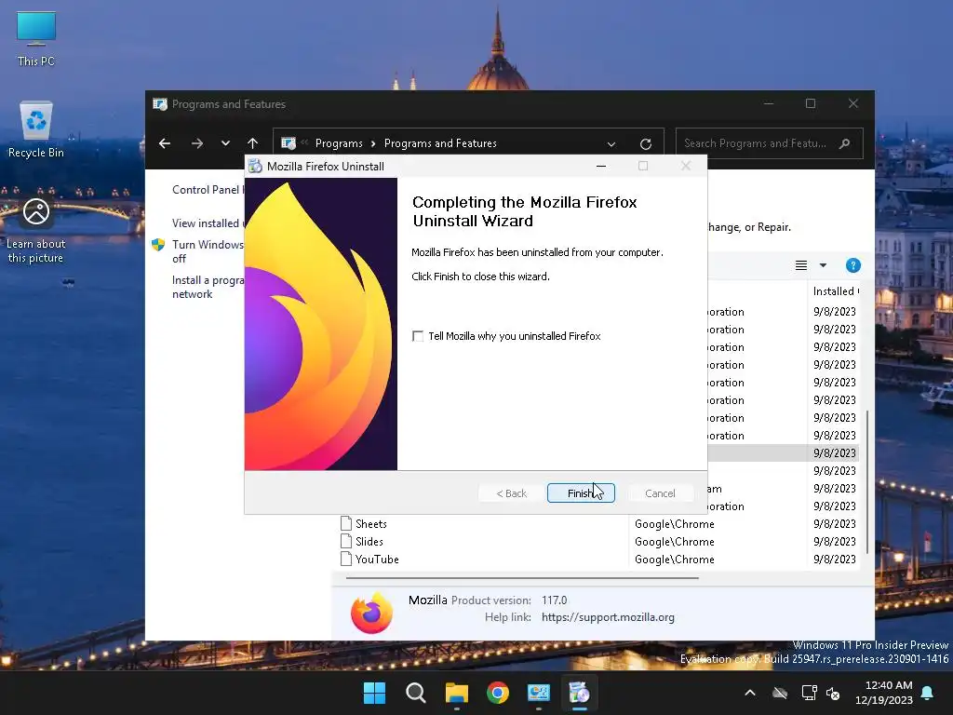
Task: Minimize the Mozilla Firefox Uninstall dialog
Action: [x=601, y=166]
